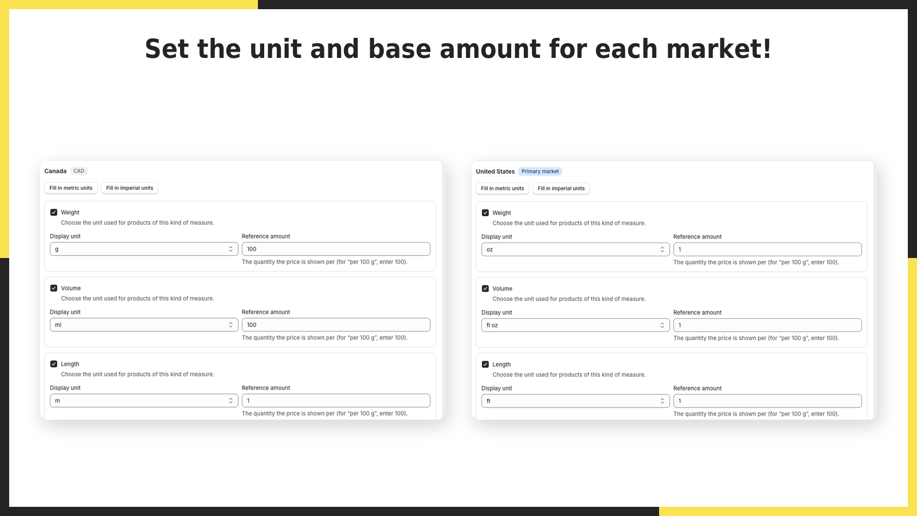The height and width of the screenshot is (516, 917).
Task: Open Canada weight display unit dropdown showing g
Action: click(144, 249)
